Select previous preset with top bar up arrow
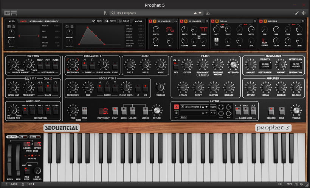Viewport: 310px width, 188px height. pyautogui.click(x=195, y=13)
